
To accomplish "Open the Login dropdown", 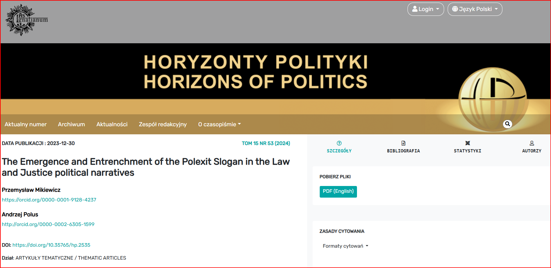I will (x=426, y=9).
